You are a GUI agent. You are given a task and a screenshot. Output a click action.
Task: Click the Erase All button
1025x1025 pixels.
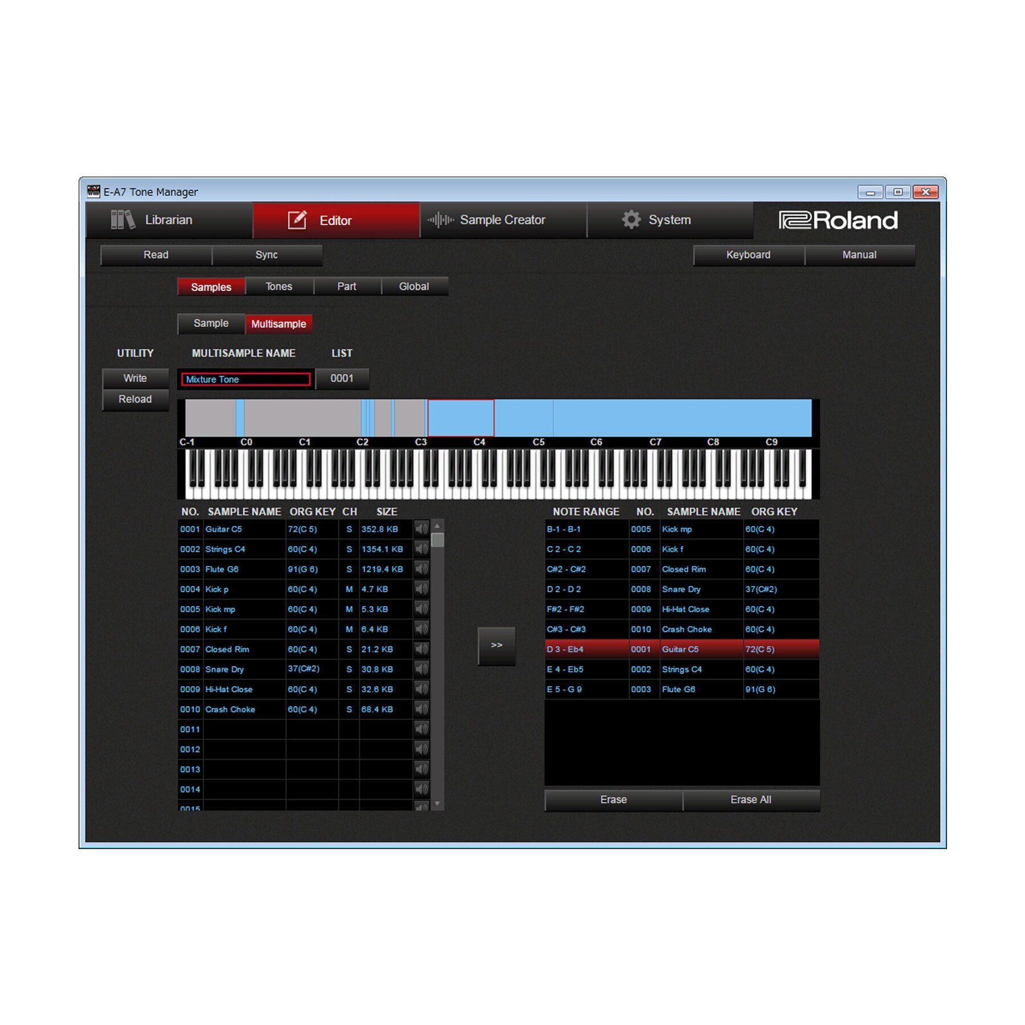pos(751,800)
